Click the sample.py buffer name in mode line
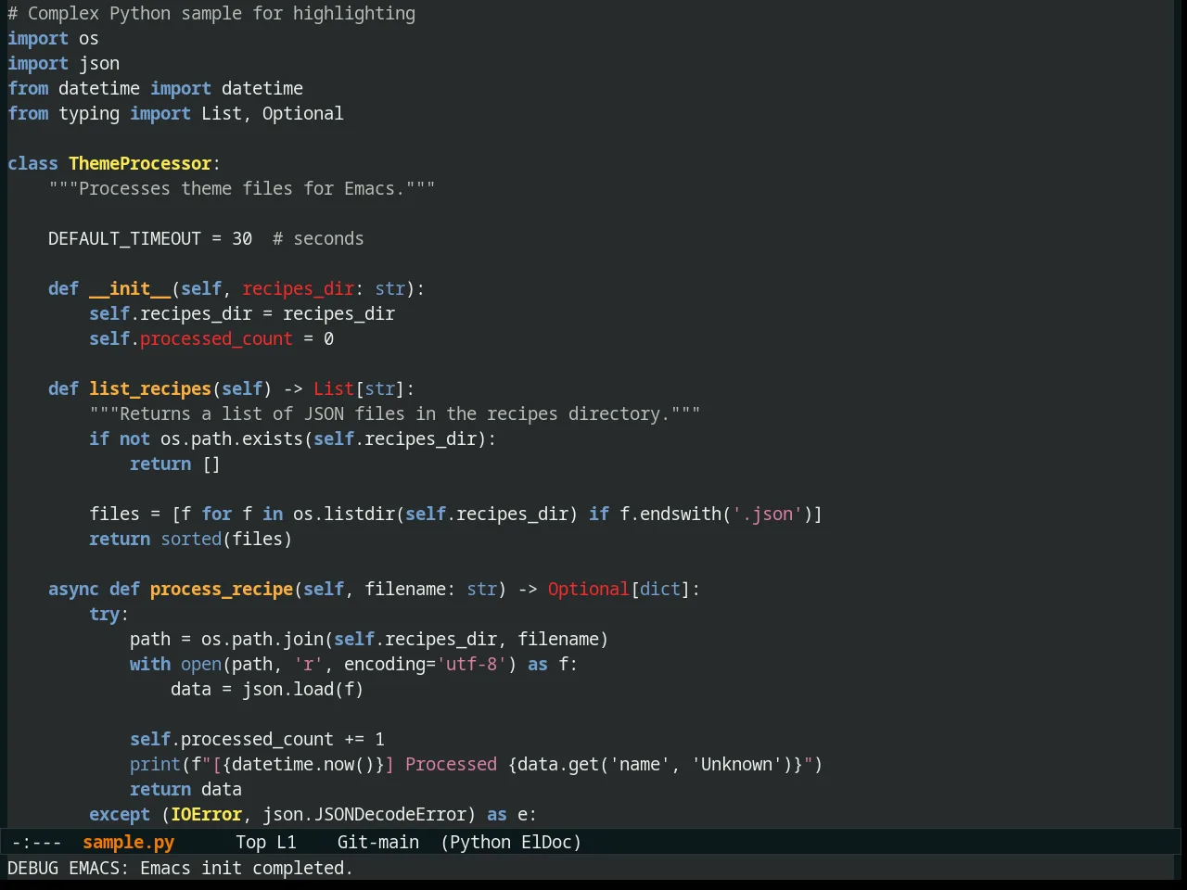The height and width of the screenshot is (890, 1187). point(128,842)
